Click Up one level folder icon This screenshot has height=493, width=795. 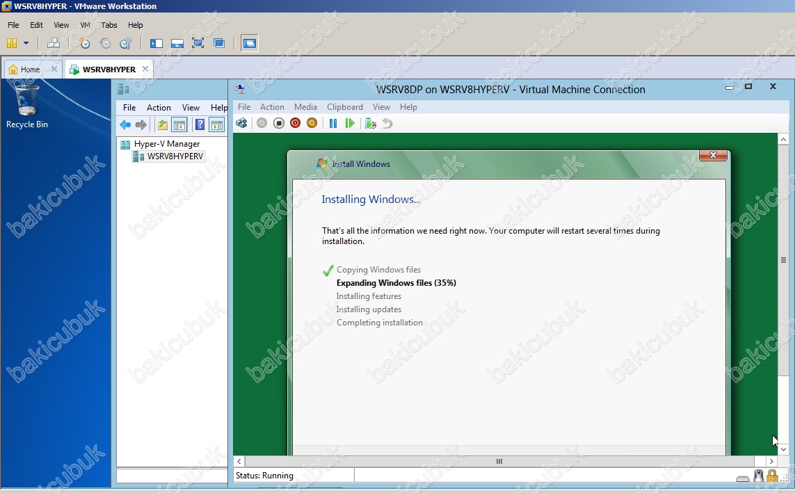click(162, 124)
